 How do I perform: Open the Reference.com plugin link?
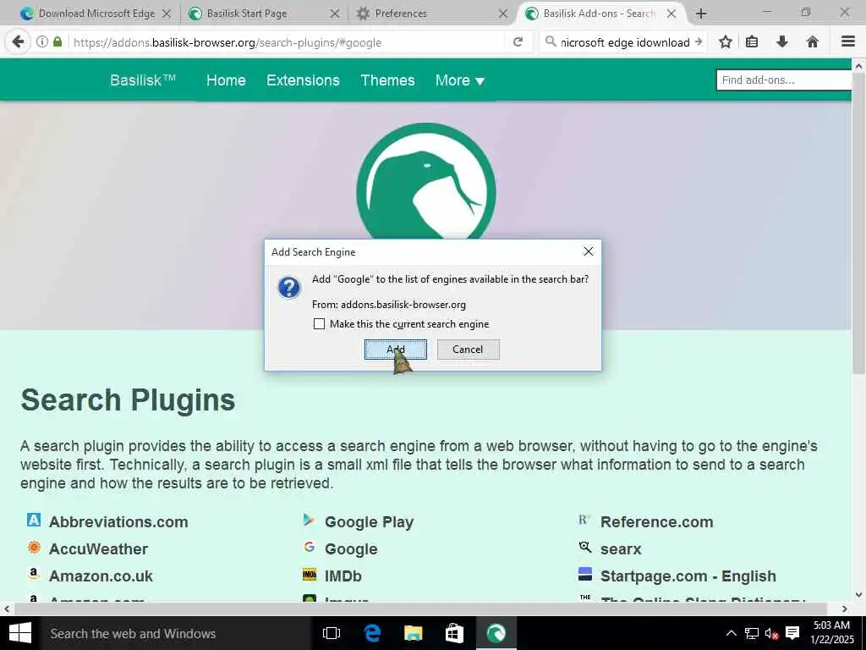pos(656,521)
